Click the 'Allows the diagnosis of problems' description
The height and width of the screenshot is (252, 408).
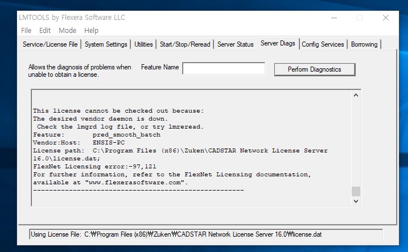[x=80, y=71]
